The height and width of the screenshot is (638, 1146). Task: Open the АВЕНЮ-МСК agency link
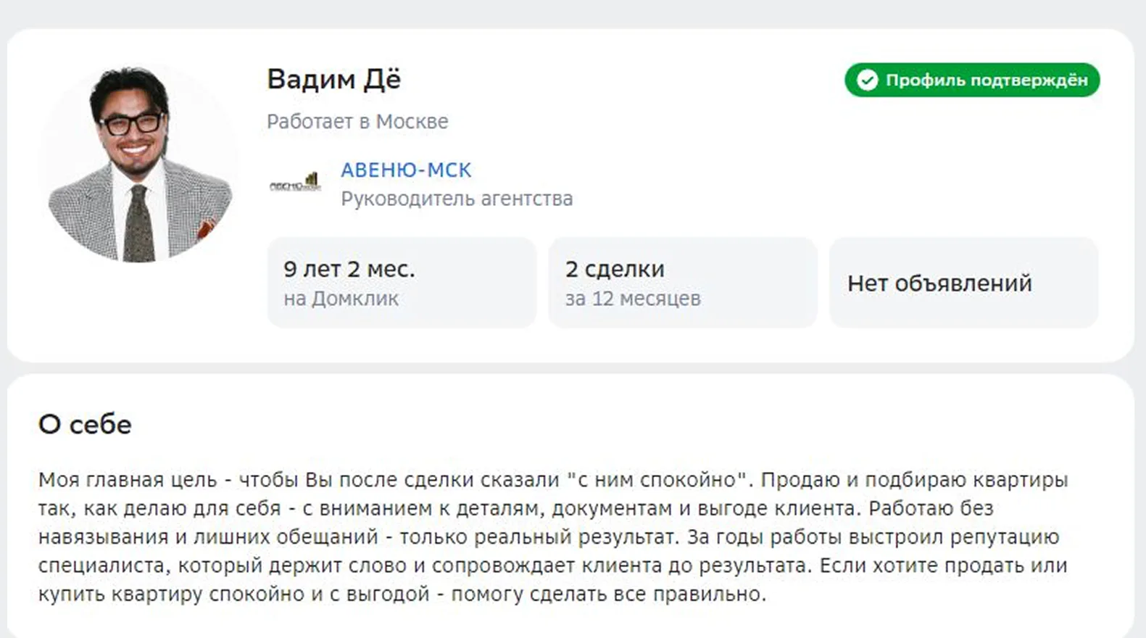406,170
